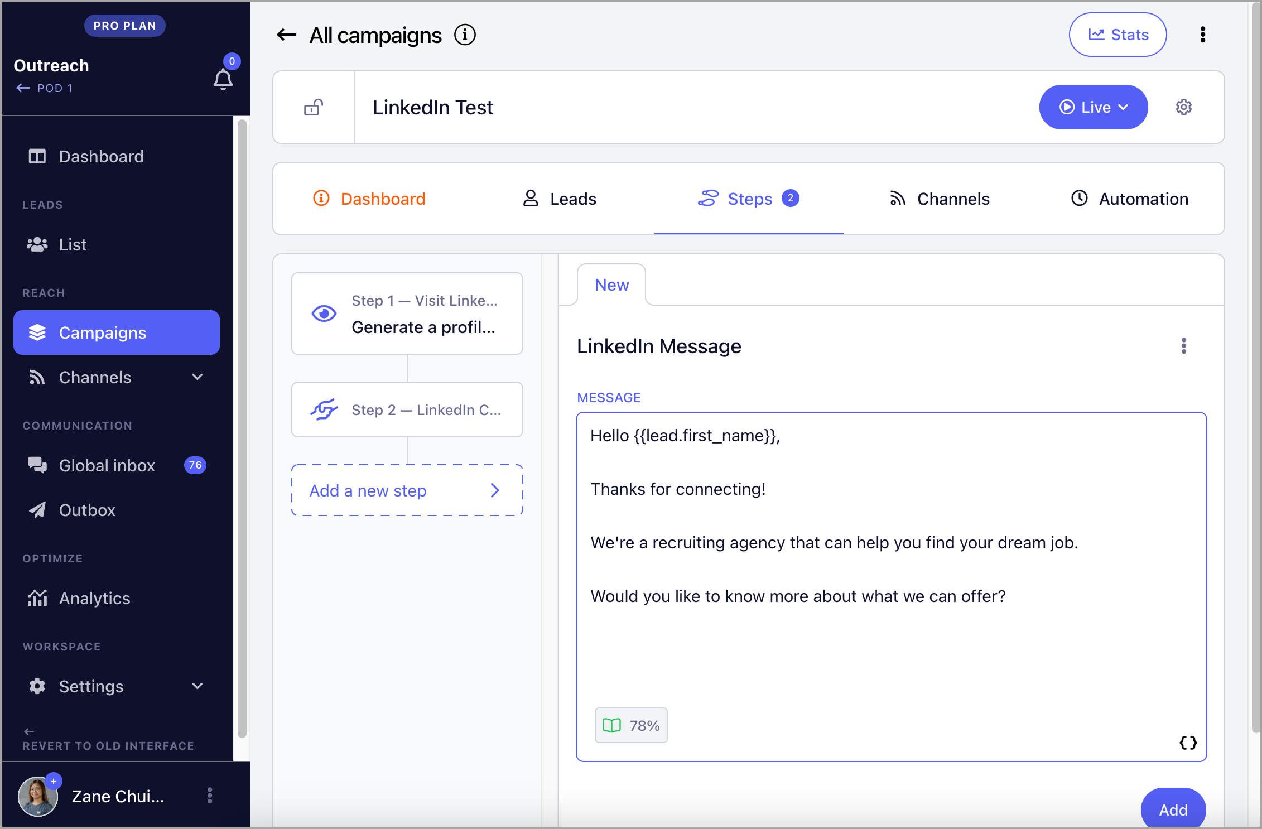Return to POD 1 workspace
The height and width of the screenshot is (829, 1262).
44,88
